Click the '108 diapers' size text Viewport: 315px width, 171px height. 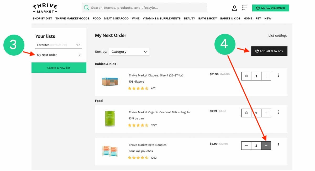coord(136,82)
